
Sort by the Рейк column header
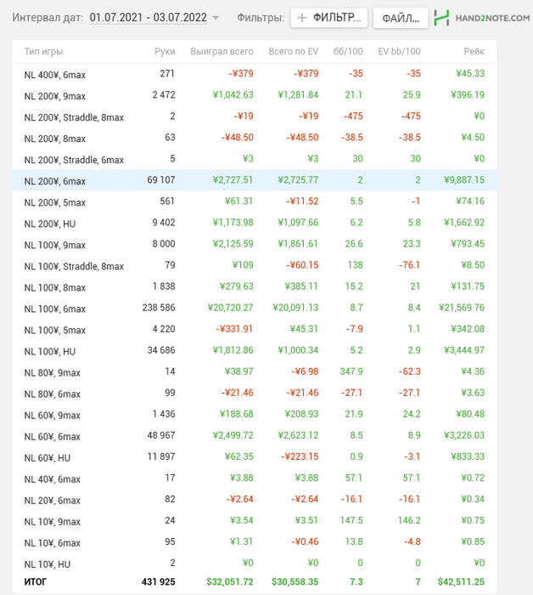point(474,52)
